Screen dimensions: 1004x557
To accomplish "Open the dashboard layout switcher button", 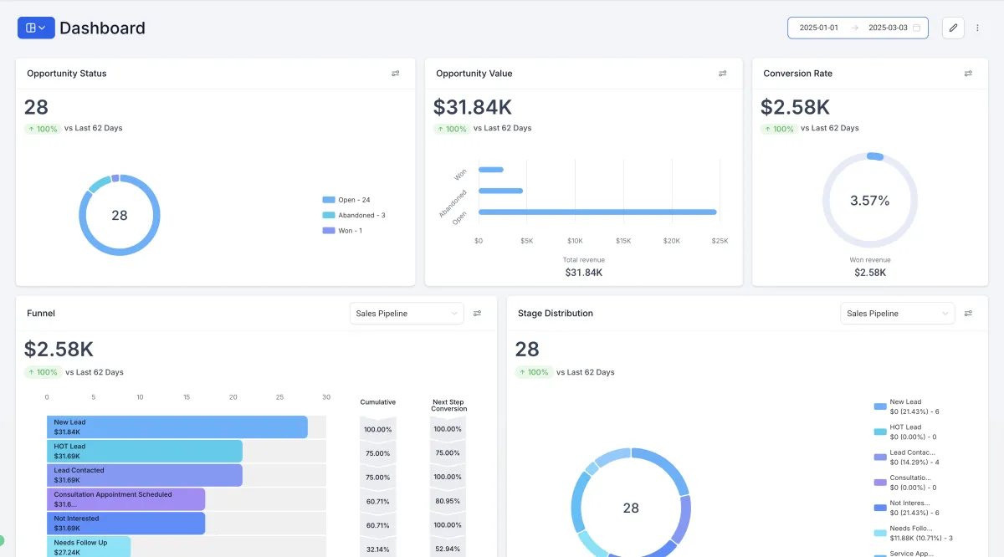I will click(x=36, y=28).
